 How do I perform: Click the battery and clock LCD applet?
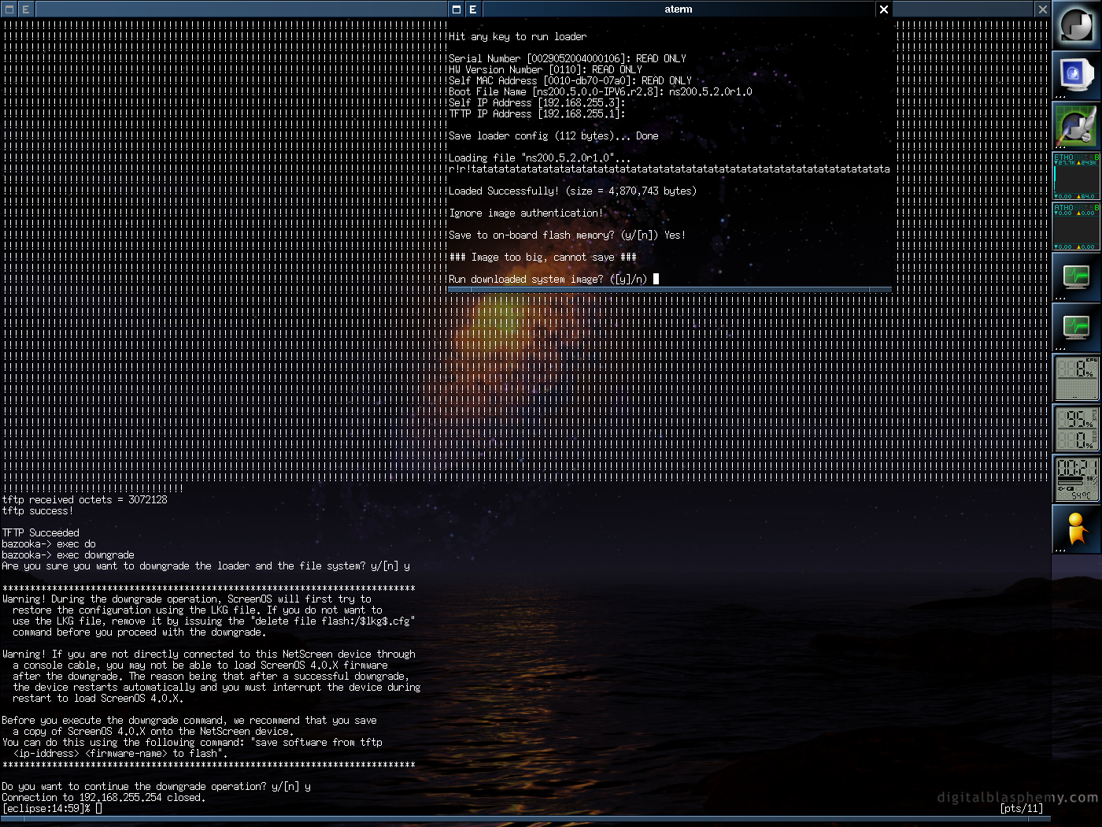[x=1077, y=479]
